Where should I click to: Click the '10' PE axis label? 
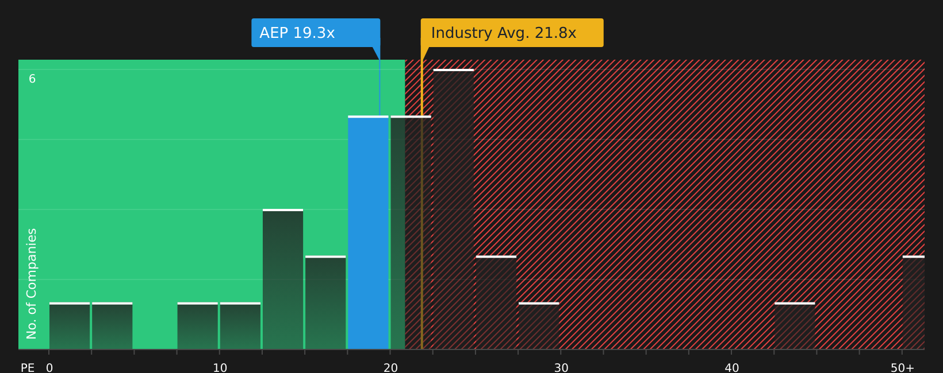220,368
